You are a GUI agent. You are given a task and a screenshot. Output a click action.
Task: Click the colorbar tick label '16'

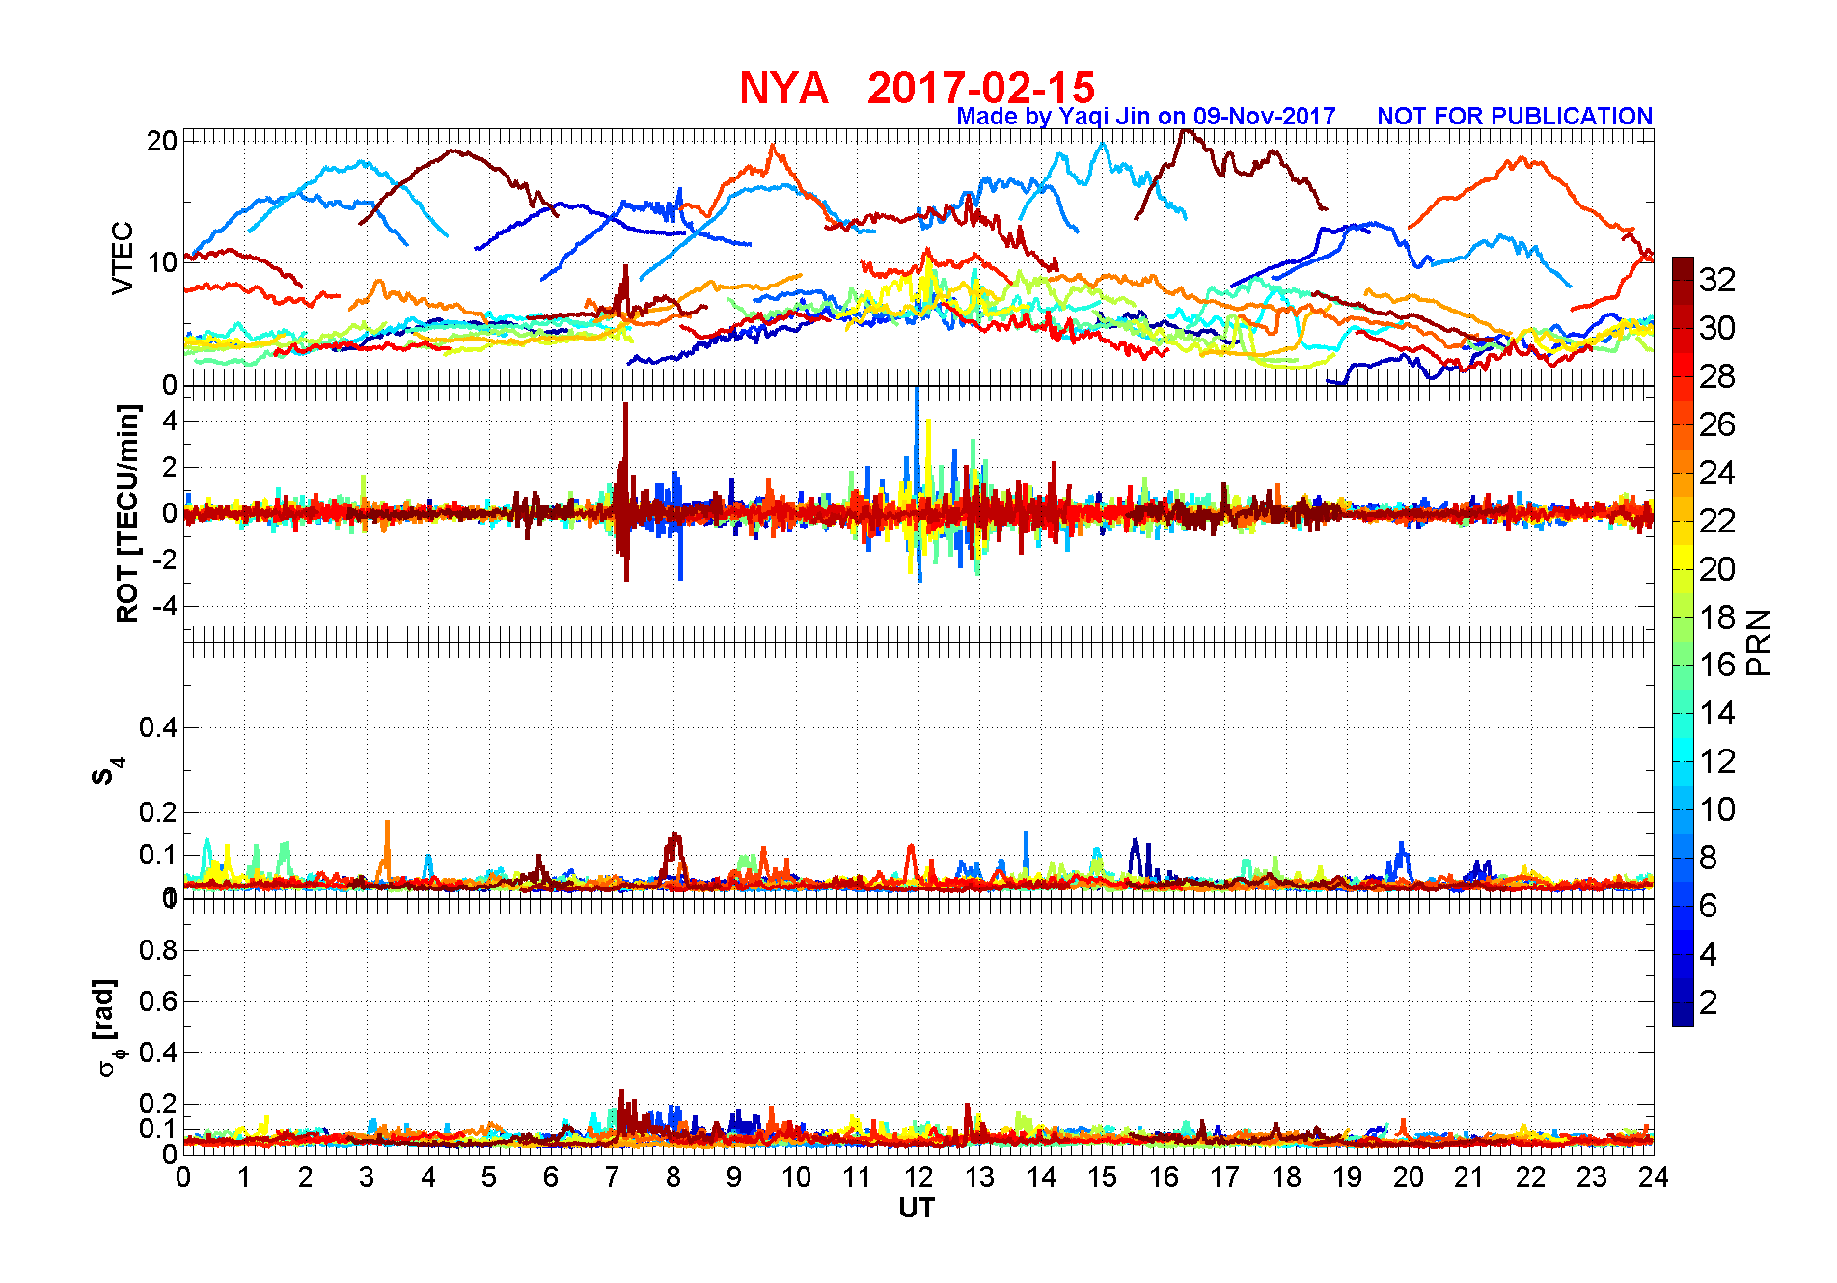[x=1717, y=666]
